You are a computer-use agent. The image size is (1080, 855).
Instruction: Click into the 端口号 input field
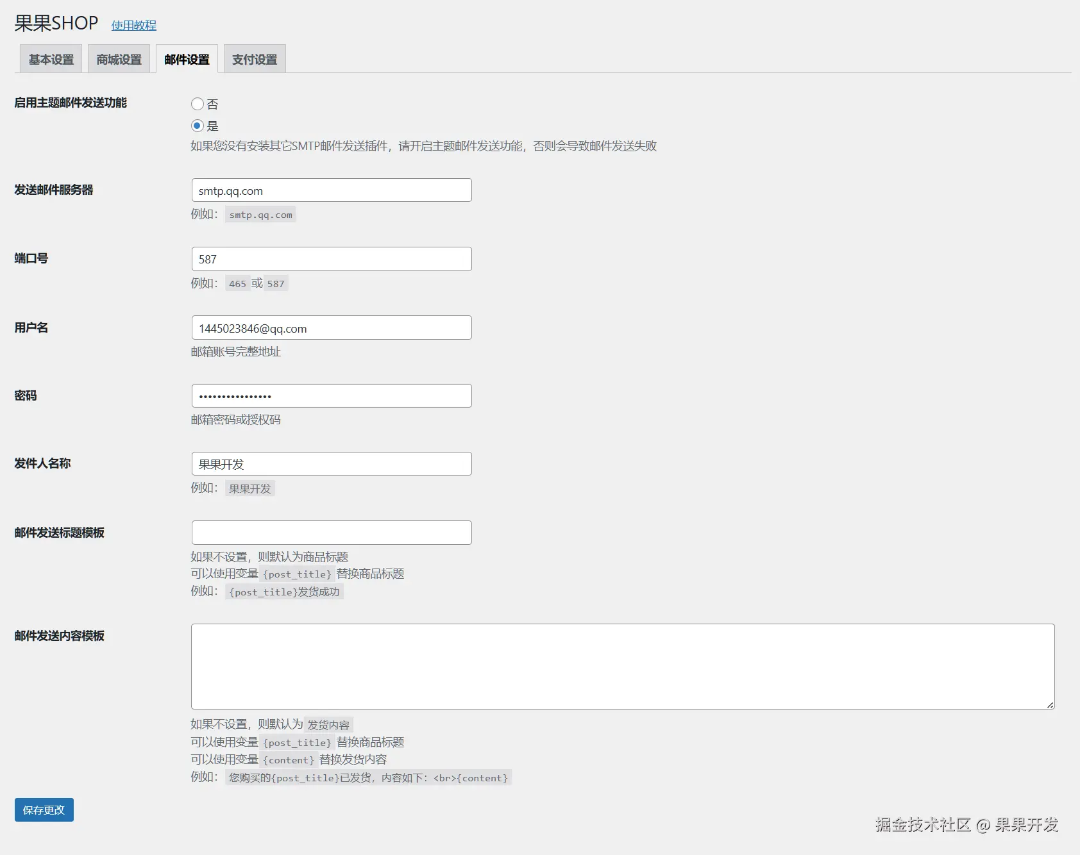(331, 258)
